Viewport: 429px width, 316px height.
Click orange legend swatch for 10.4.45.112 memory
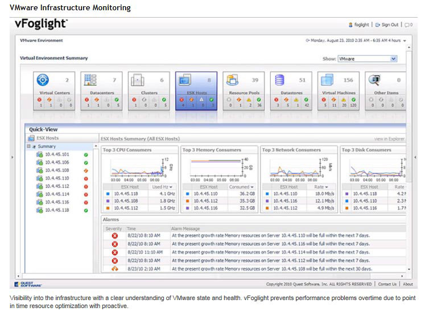(187, 201)
